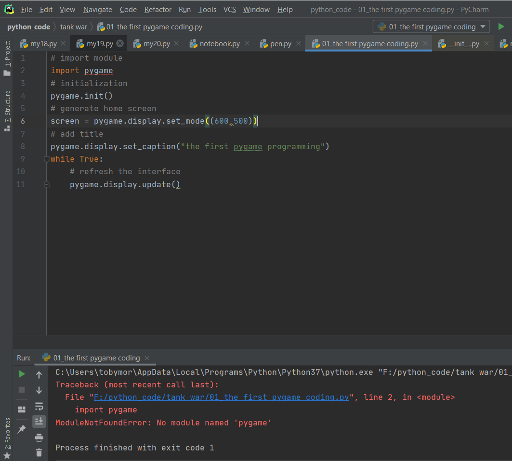Screen dimensions: 512x461
Task: Click on 'import pygame' code line
Action: (81, 70)
